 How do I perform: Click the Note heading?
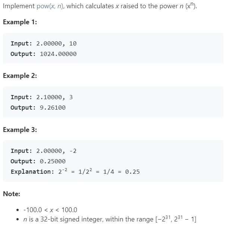click(x=12, y=194)
